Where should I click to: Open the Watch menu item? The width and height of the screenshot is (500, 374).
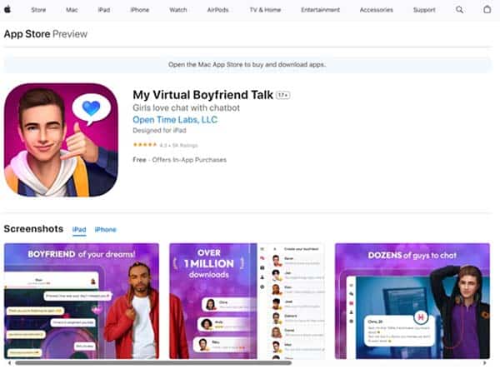coord(178,10)
